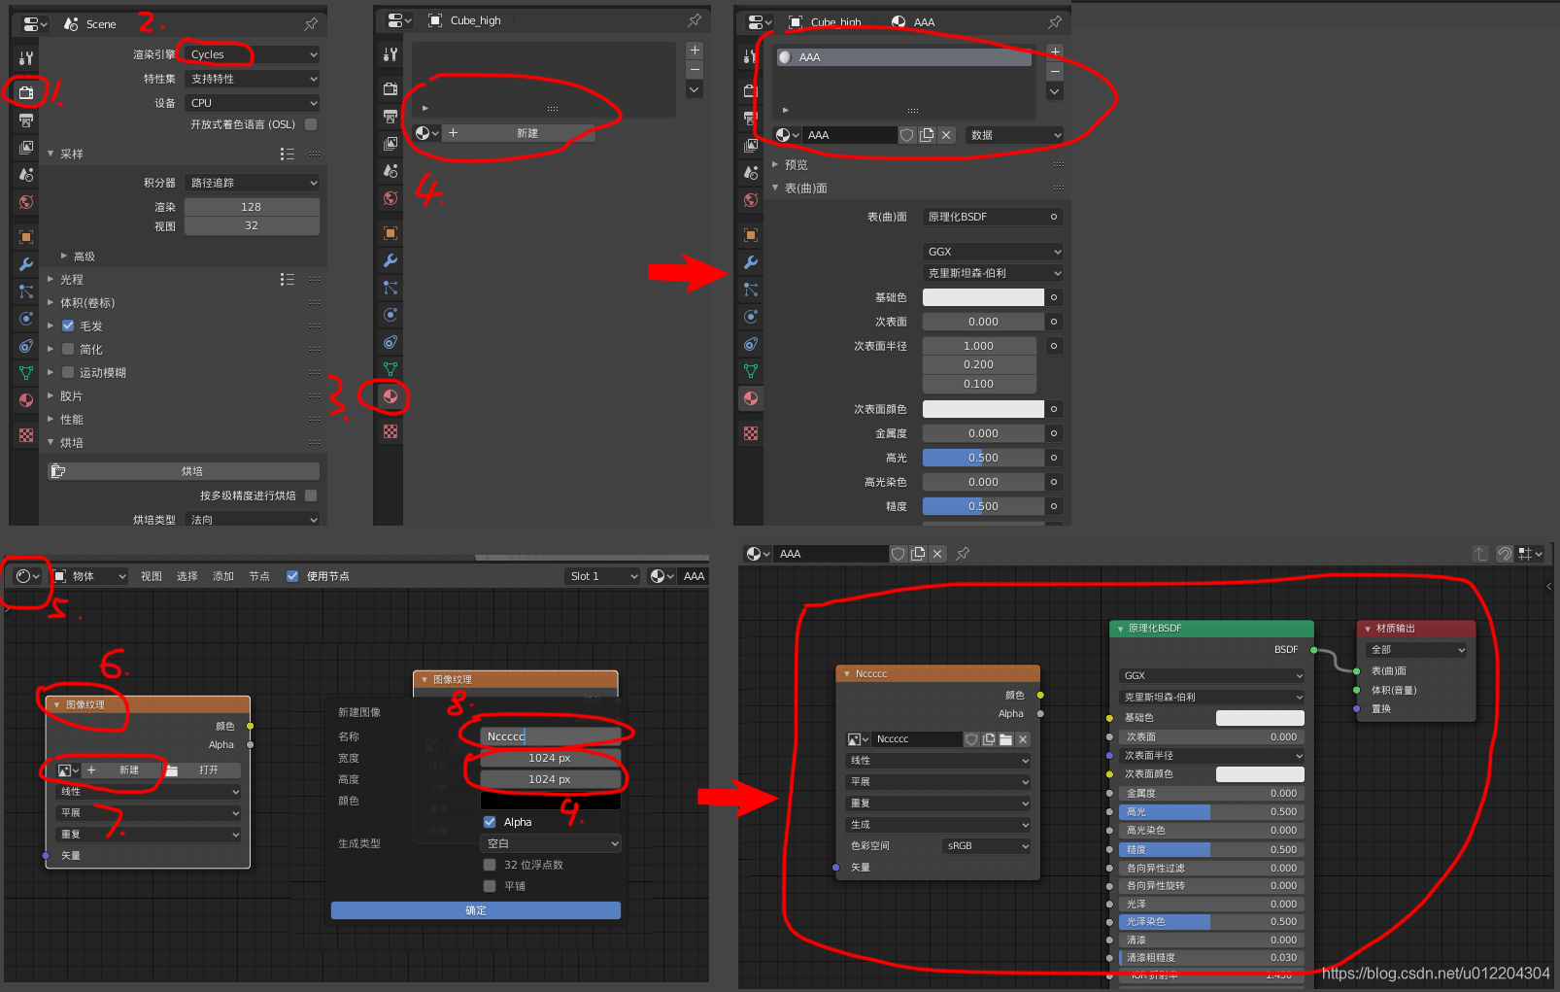Open black 颜色 swatch in new image dialog
The image size is (1560, 992).
[551, 802]
